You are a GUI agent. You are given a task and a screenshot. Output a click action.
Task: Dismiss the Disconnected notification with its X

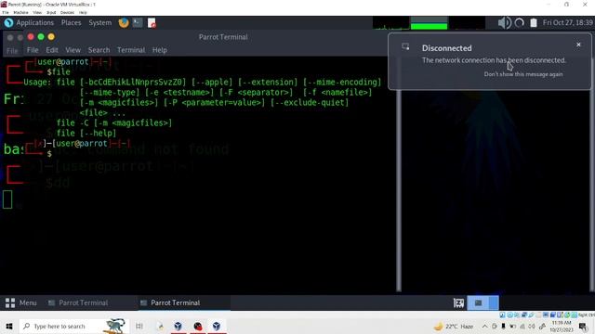578,45
